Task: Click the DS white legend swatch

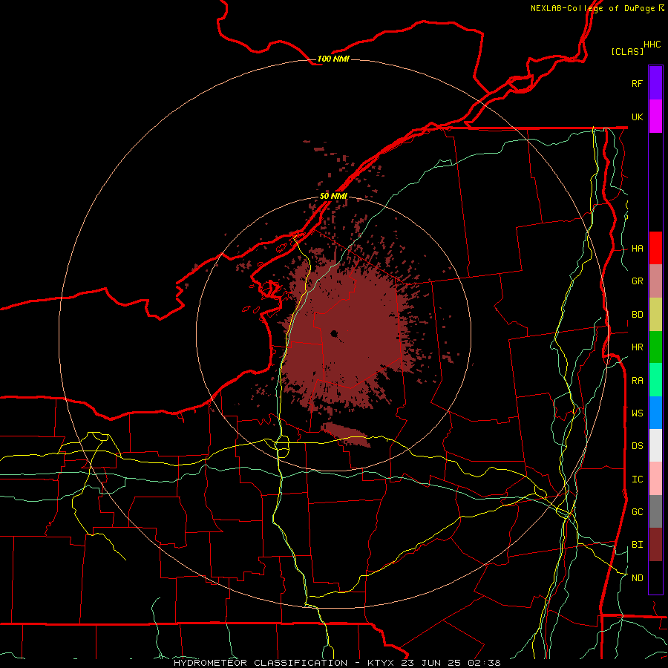Action: tap(655, 445)
